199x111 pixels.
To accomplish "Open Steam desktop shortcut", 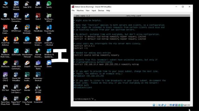I will [x=27, y=17].
